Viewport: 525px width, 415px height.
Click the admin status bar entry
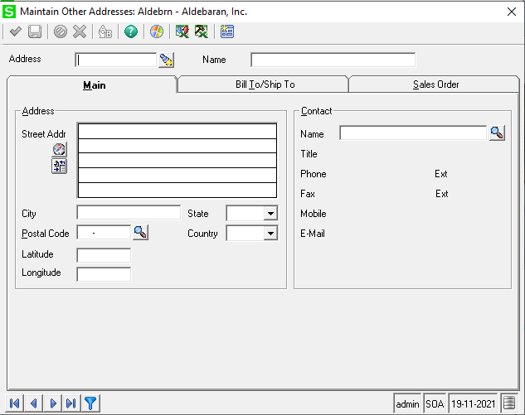(x=407, y=404)
